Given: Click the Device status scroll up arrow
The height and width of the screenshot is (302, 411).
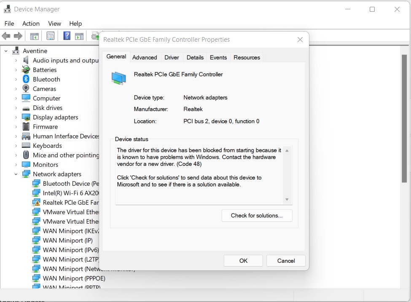Looking at the screenshot, I should pyautogui.click(x=287, y=151).
